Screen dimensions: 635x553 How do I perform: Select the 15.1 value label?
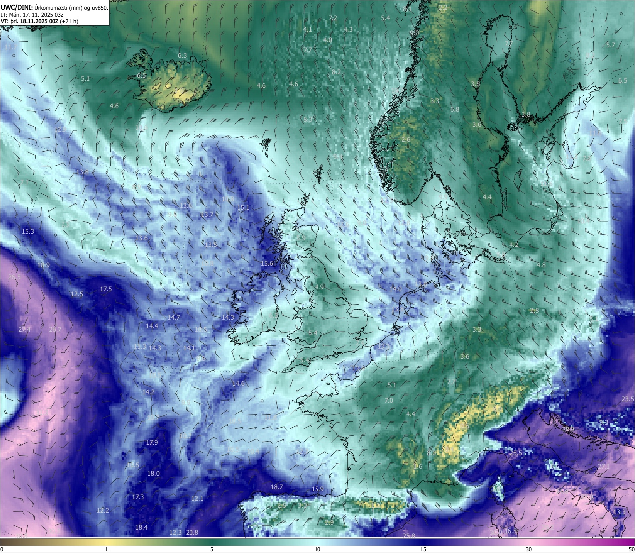(243, 208)
